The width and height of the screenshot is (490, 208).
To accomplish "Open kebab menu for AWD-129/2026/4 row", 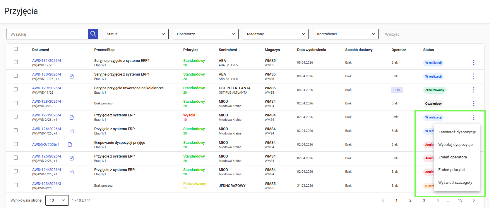I will [x=474, y=90].
